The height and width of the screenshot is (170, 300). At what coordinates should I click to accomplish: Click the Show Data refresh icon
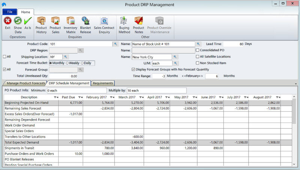click(x=18, y=21)
